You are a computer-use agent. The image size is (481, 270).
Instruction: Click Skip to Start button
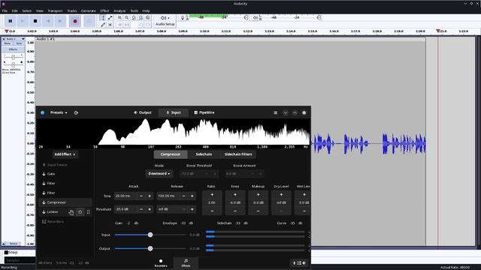[48, 21]
